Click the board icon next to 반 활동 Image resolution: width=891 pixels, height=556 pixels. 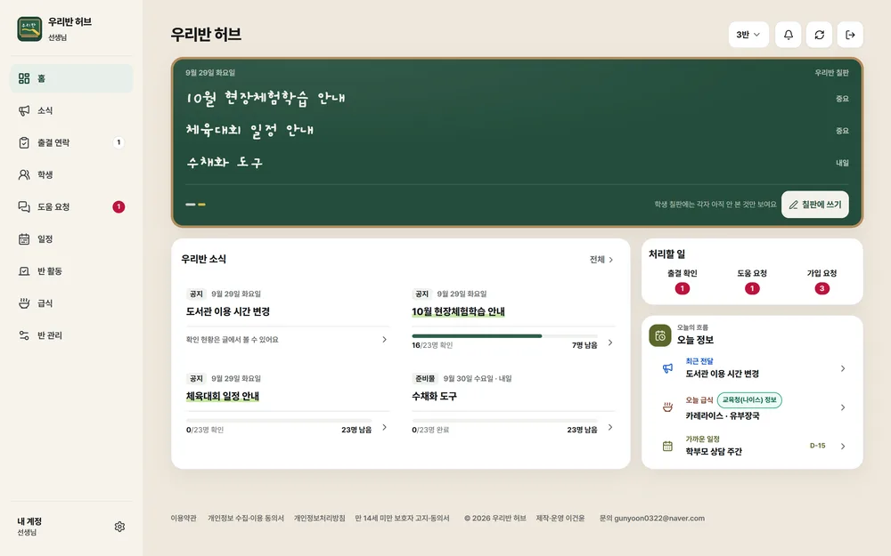tap(24, 271)
